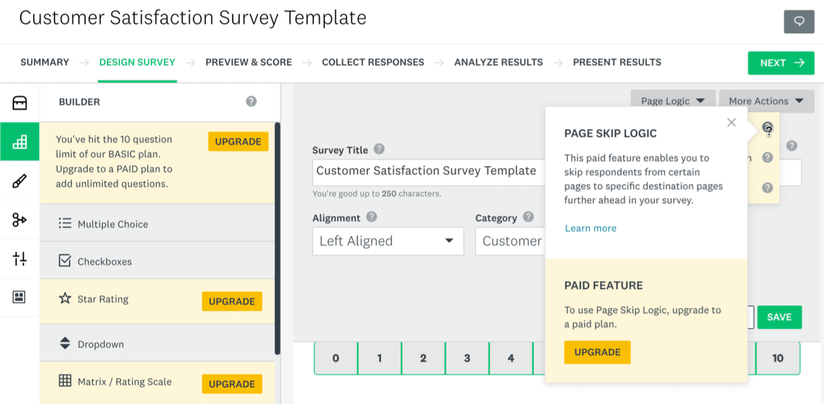Add a Dropdown question
Image resolution: width=824 pixels, height=404 pixels.
[157, 344]
